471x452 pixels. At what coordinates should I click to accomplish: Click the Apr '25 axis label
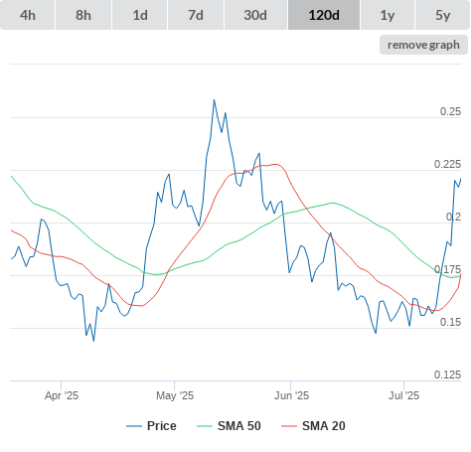(62, 395)
